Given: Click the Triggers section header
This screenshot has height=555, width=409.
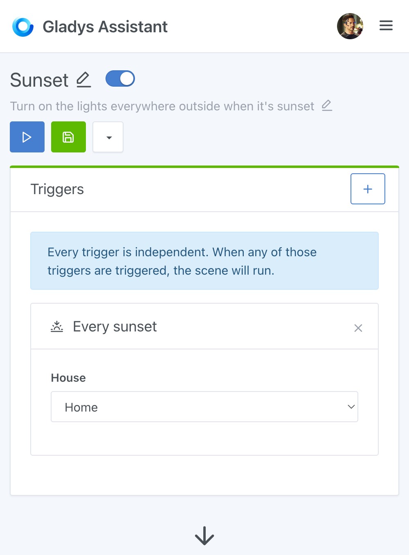Looking at the screenshot, I should [x=57, y=189].
